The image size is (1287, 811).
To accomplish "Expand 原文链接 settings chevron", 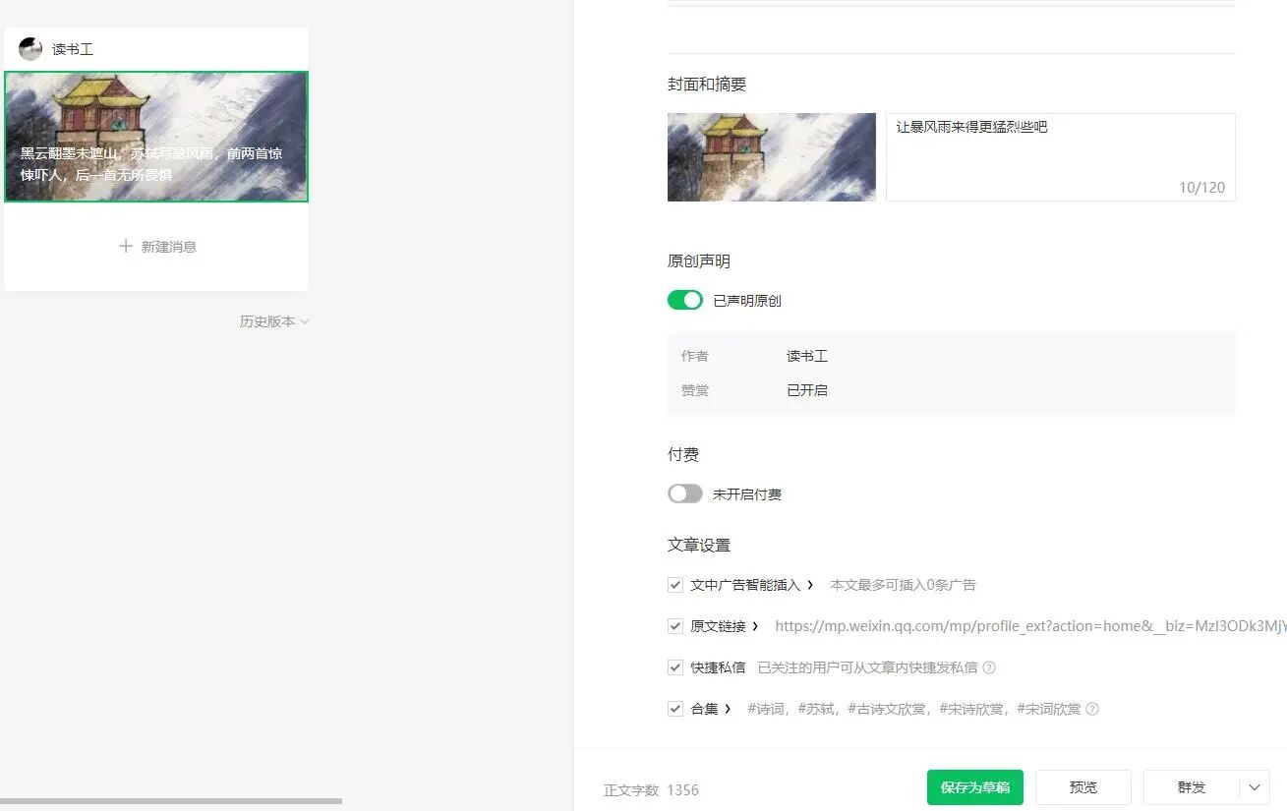I will point(755,626).
